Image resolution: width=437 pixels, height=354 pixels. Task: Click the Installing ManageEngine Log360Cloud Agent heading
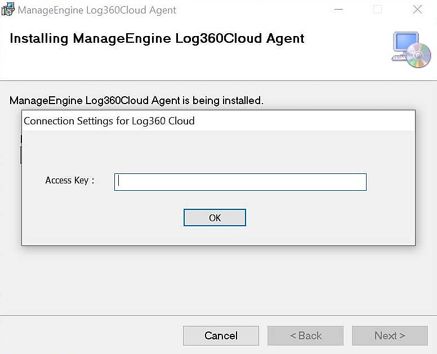(x=157, y=39)
